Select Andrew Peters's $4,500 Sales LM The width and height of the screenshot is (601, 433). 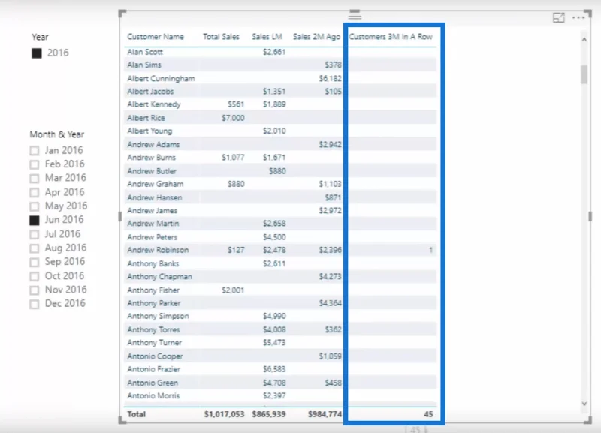click(274, 237)
